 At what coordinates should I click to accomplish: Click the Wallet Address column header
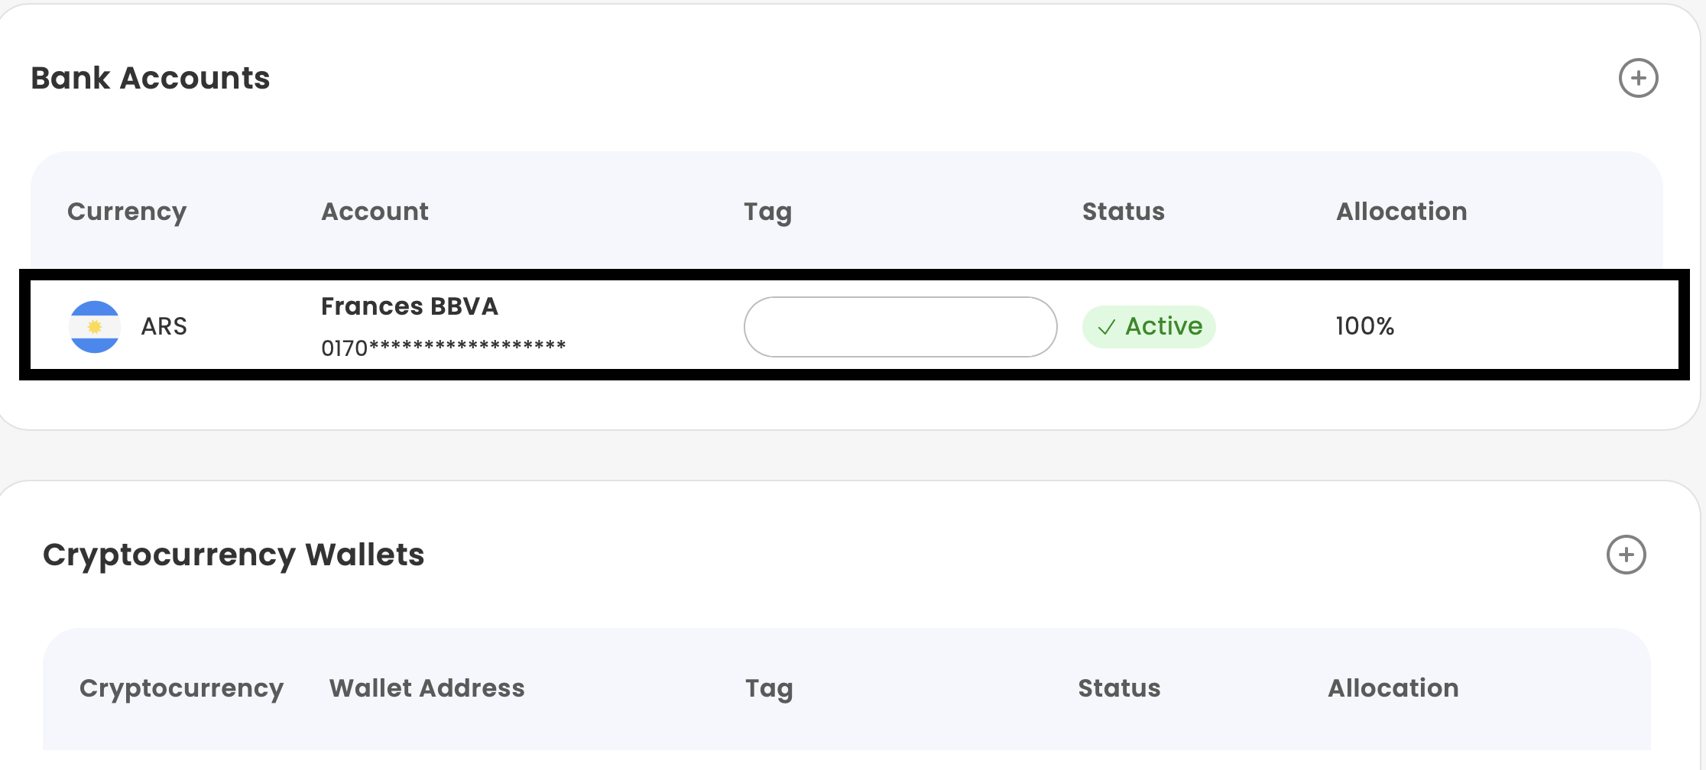[x=426, y=688]
